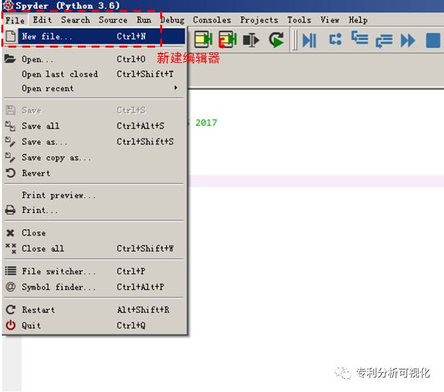The width and height of the screenshot is (444, 392).
Task: Open the Help menu
Action: coord(358,20)
